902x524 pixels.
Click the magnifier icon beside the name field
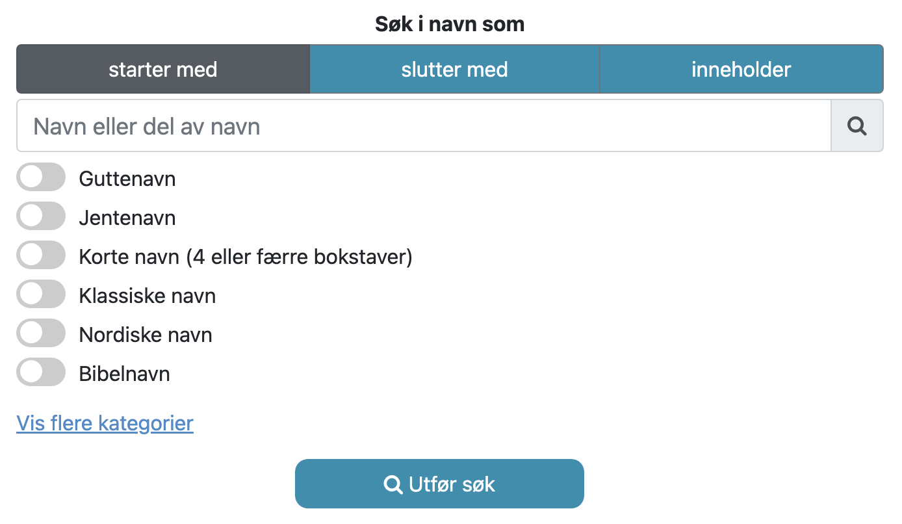857,125
